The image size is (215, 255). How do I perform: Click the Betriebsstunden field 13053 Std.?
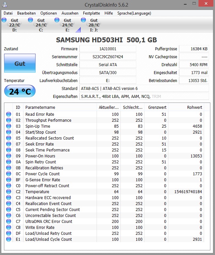[194, 80]
